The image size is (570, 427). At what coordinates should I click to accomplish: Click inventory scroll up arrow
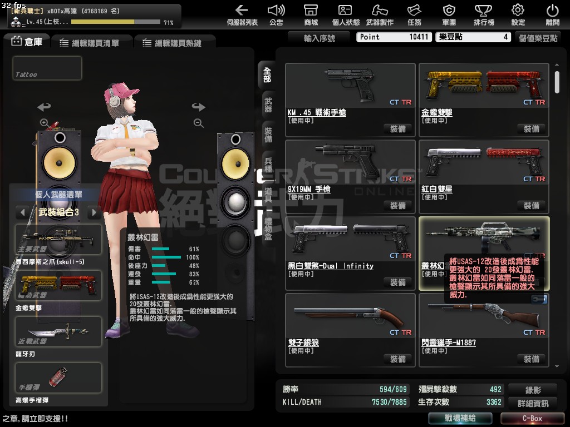coord(557,64)
